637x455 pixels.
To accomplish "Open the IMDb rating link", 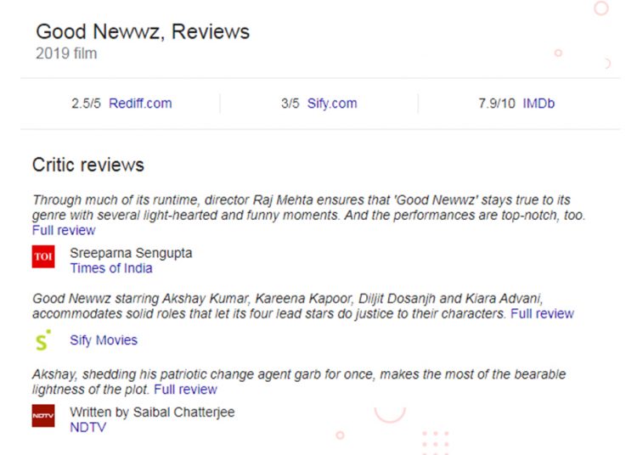I will pyautogui.click(x=538, y=104).
